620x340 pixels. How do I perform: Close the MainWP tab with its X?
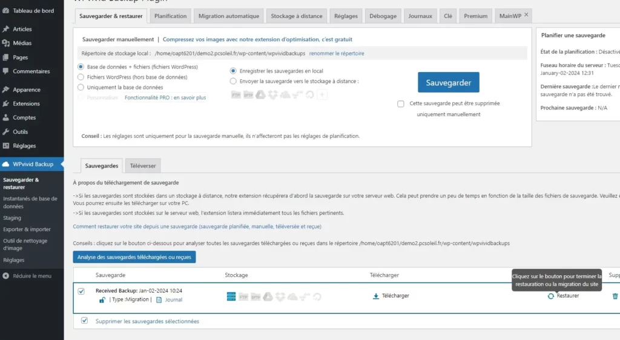coord(526,15)
